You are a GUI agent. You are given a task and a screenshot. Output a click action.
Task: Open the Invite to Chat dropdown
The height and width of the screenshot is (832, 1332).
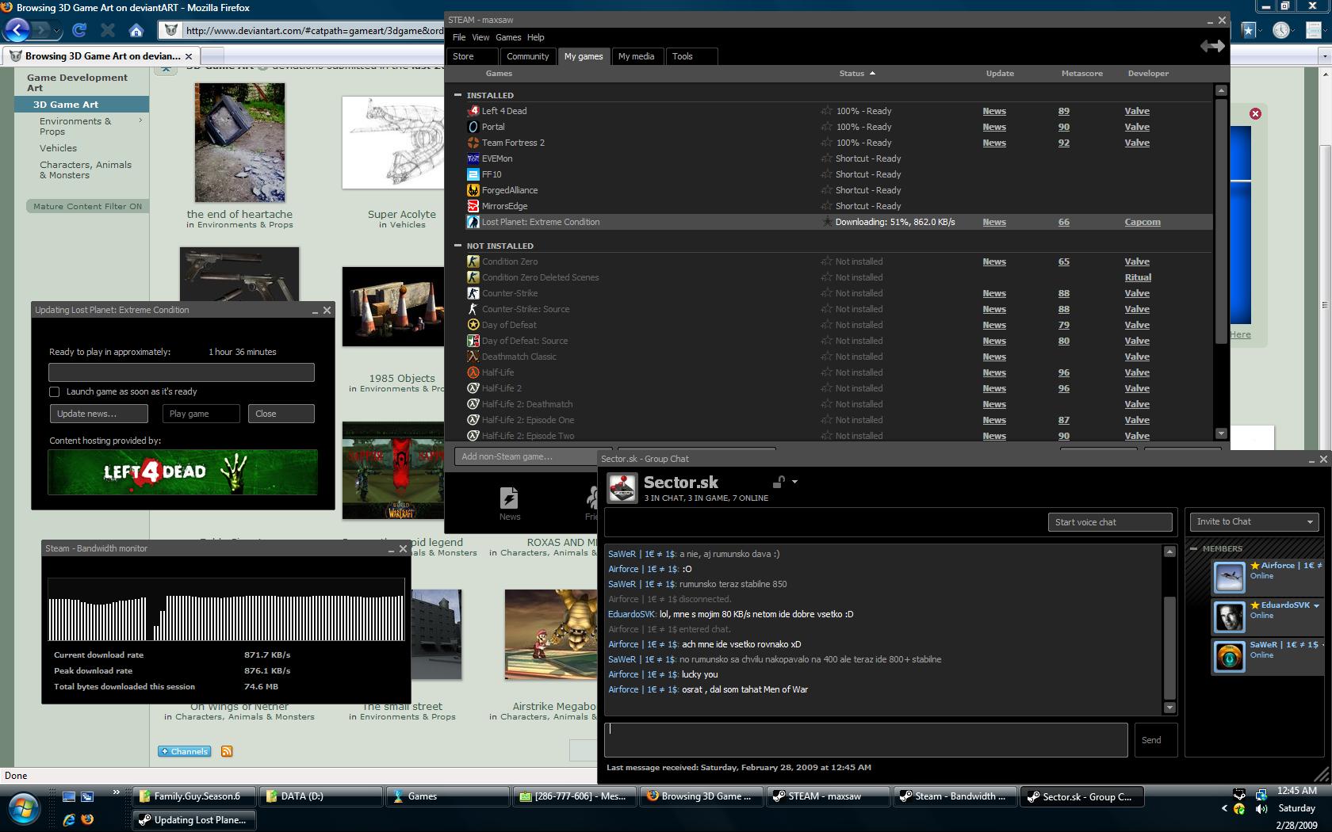click(x=1254, y=521)
